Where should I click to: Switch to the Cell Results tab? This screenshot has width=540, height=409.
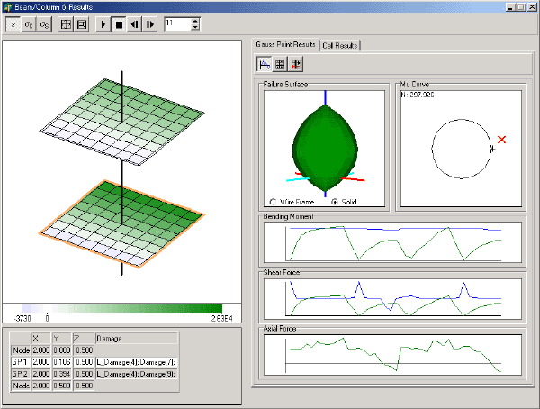point(341,44)
